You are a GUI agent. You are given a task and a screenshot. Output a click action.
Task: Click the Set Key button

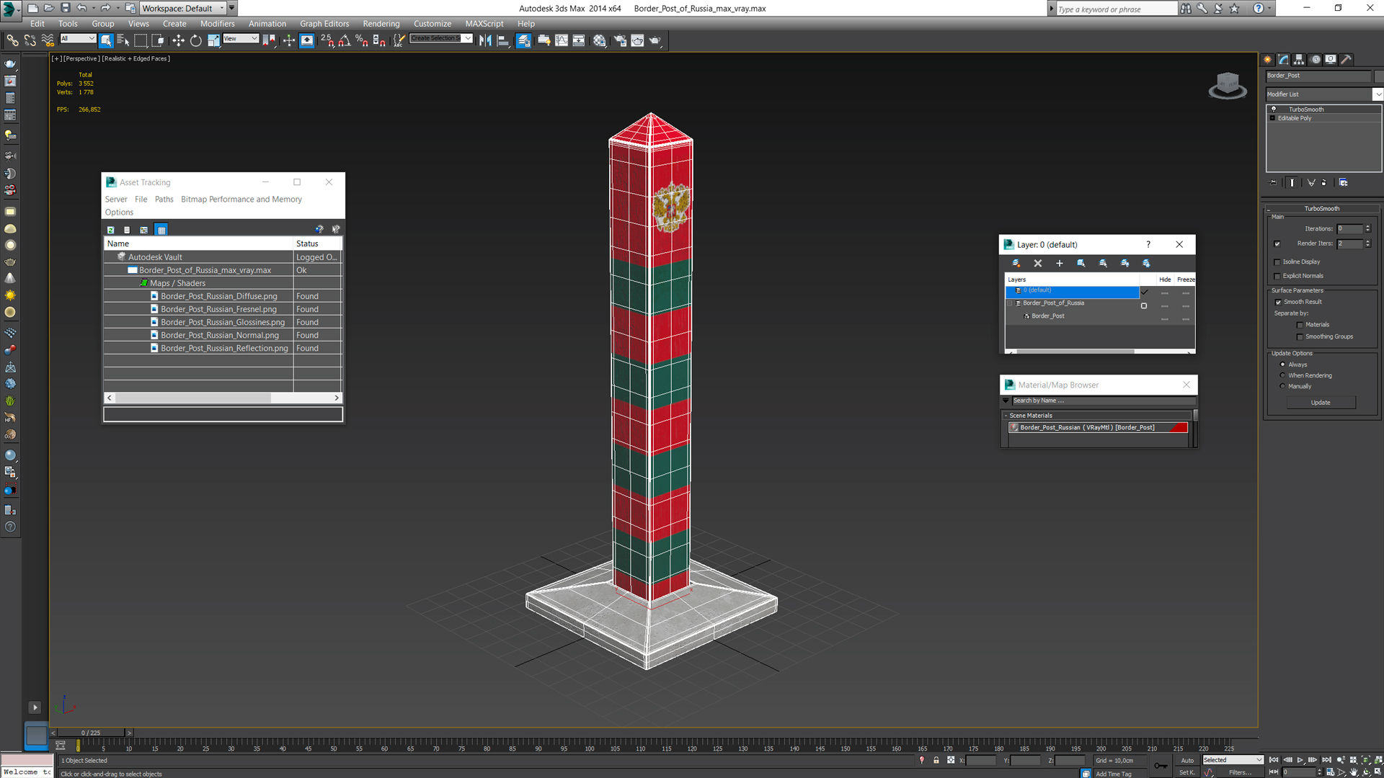(x=1186, y=772)
